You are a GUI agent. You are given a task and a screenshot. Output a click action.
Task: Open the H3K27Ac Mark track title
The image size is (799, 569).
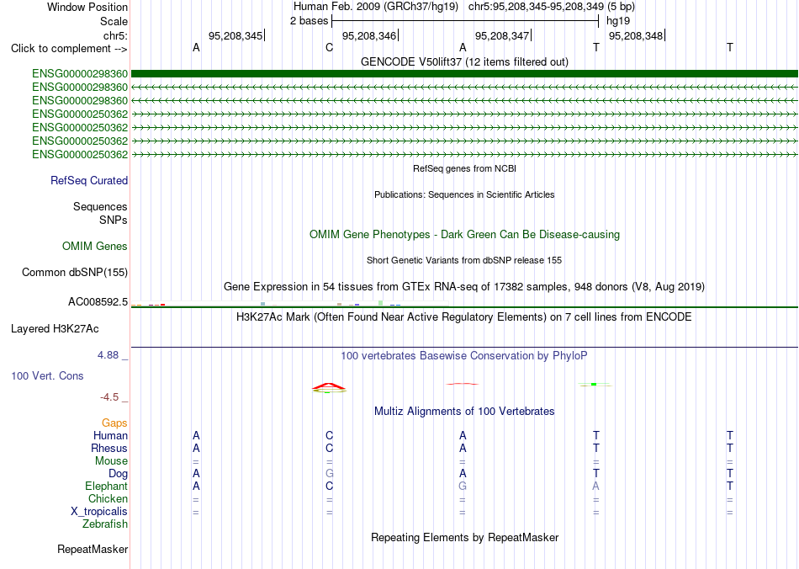[464, 317]
